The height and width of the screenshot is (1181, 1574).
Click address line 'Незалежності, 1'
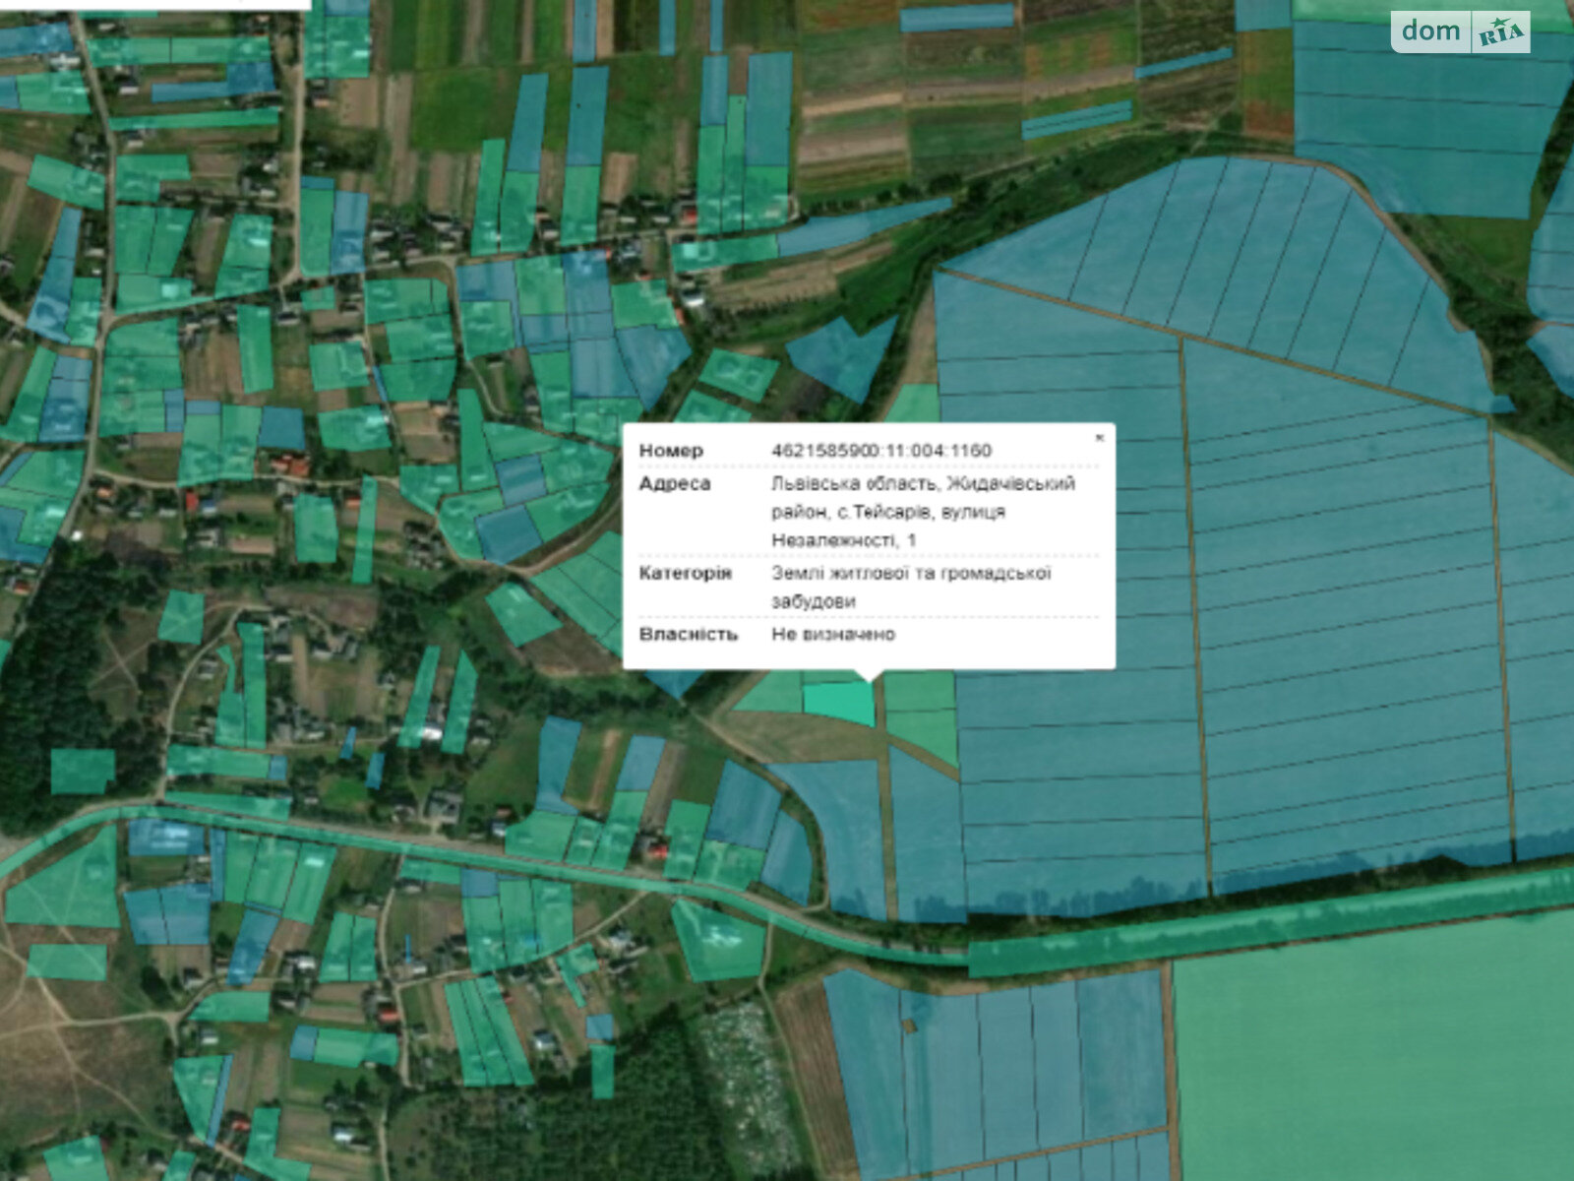coord(843,540)
